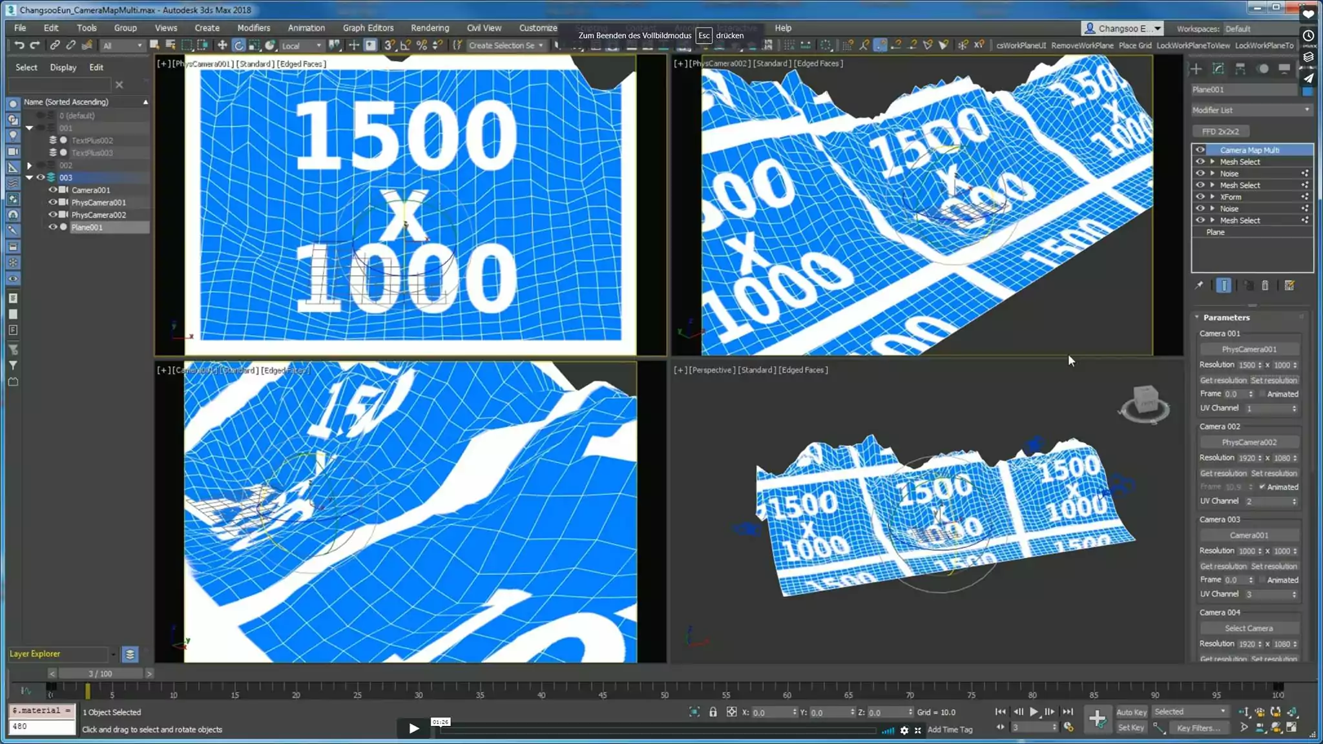
Task: Open the Modifier List dropdown
Action: pyautogui.click(x=1251, y=110)
